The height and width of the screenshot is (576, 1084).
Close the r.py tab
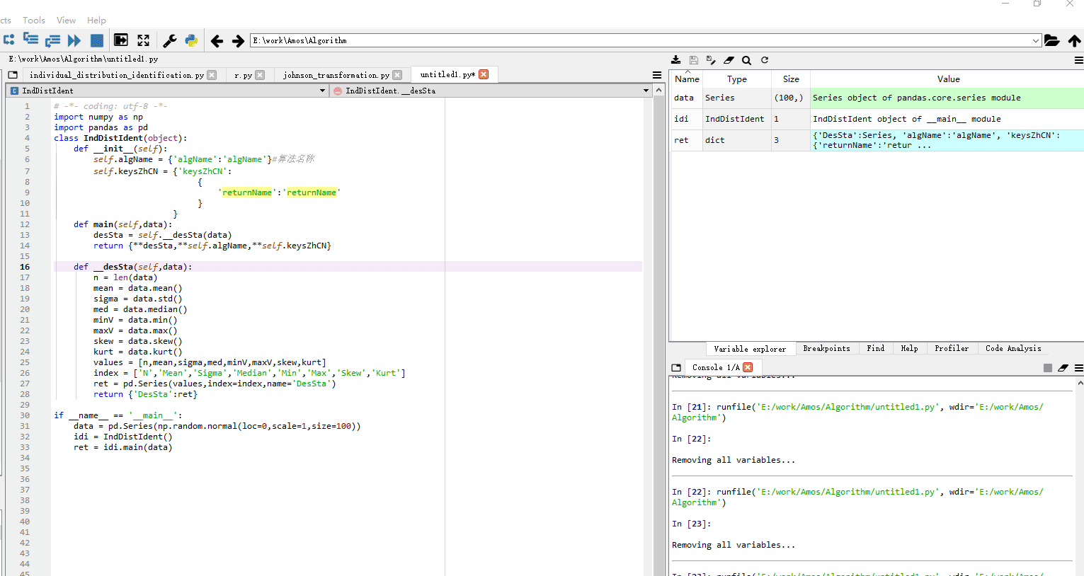pyautogui.click(x=260, y=75)
